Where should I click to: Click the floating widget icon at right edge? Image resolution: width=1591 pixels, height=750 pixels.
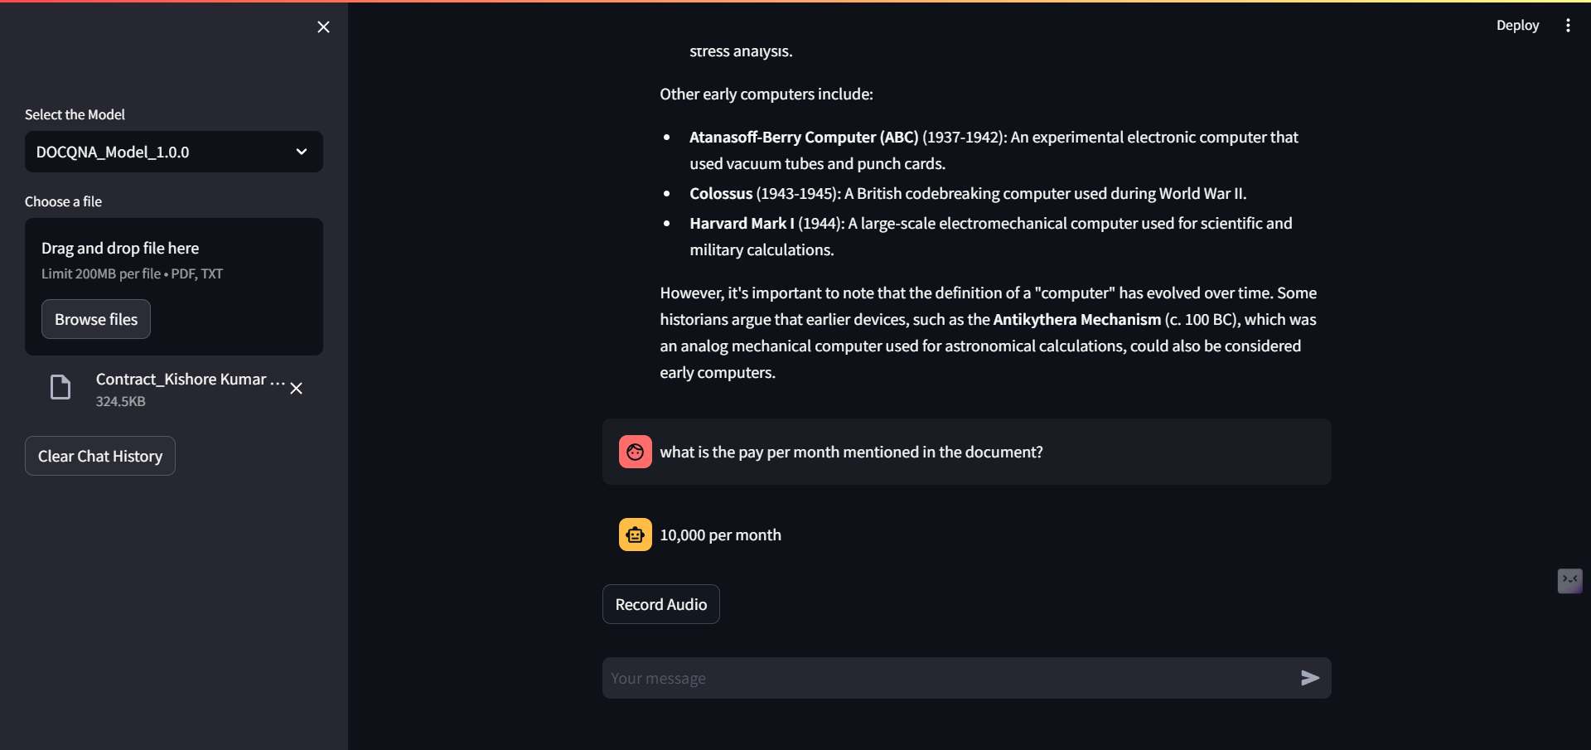(1569, 580)
